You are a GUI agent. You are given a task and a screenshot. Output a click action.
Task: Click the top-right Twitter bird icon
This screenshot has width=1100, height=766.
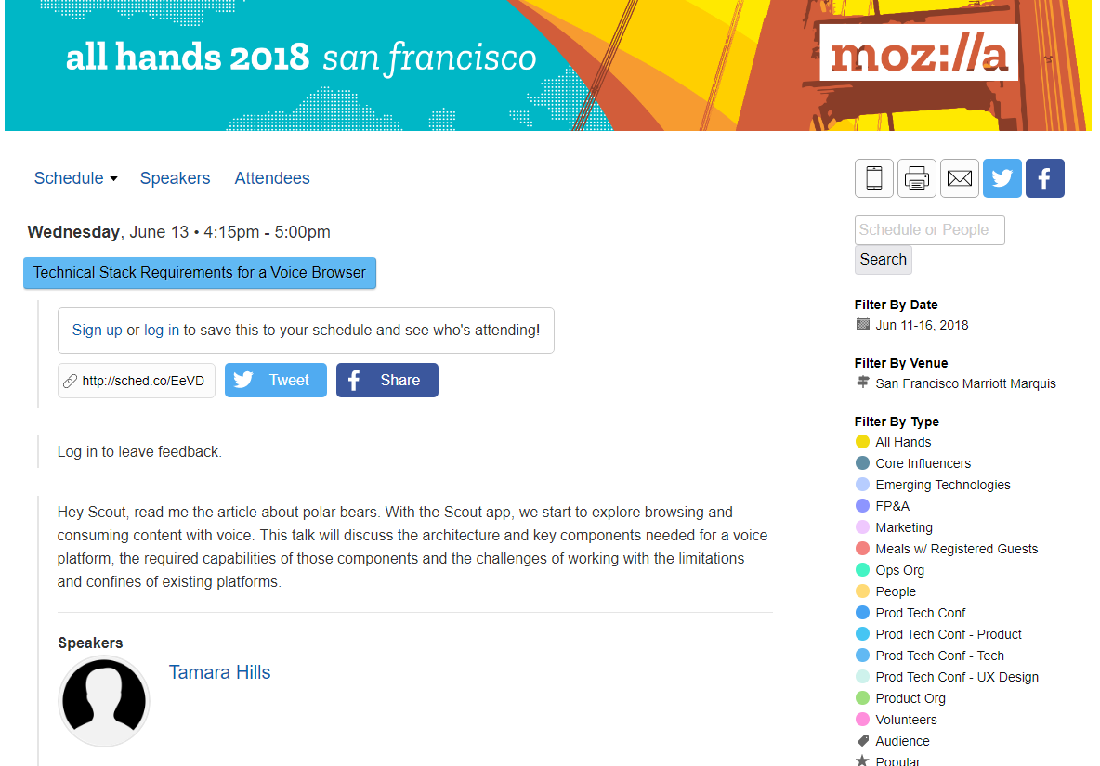[x=1002, y=178]
